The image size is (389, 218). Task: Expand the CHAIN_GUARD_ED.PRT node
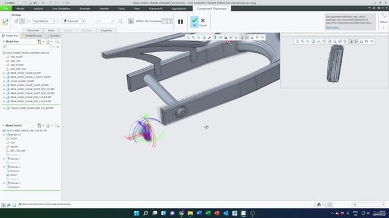point(4,81)
